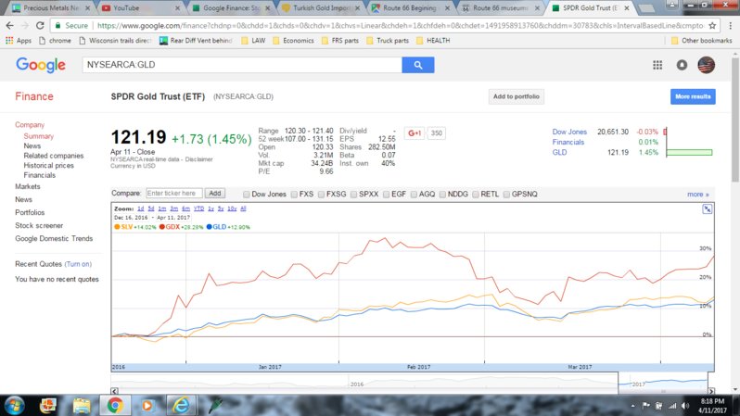Open the notifications bell icon
The height and width of the screenshot is (416, 740).
682,65
